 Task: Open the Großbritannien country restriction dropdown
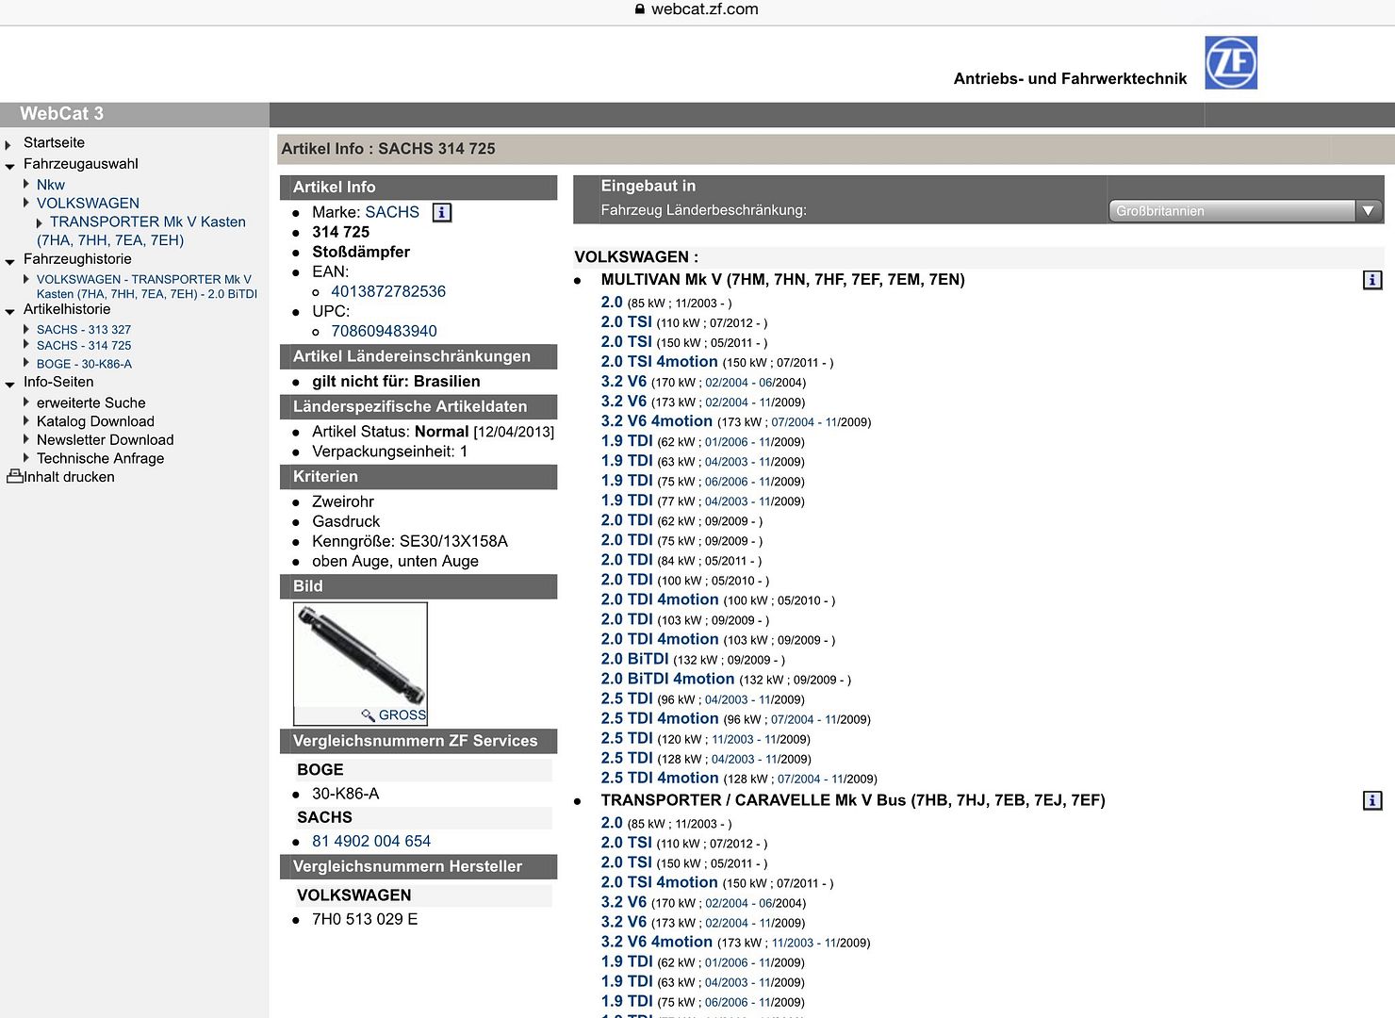pyautogui.click(x=1245, y=211)
